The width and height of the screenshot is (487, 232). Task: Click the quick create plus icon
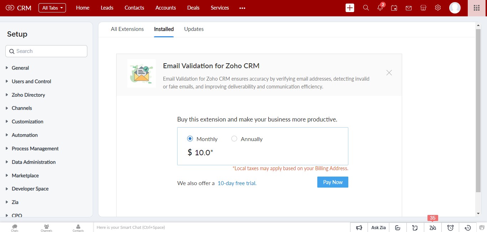350,8
